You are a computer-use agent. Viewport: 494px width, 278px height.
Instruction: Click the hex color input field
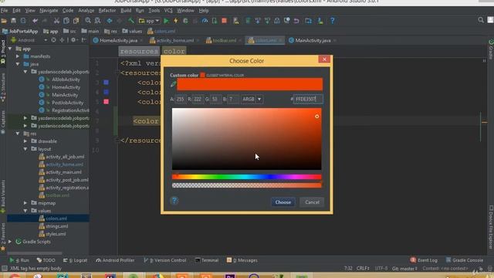point(308,99)
